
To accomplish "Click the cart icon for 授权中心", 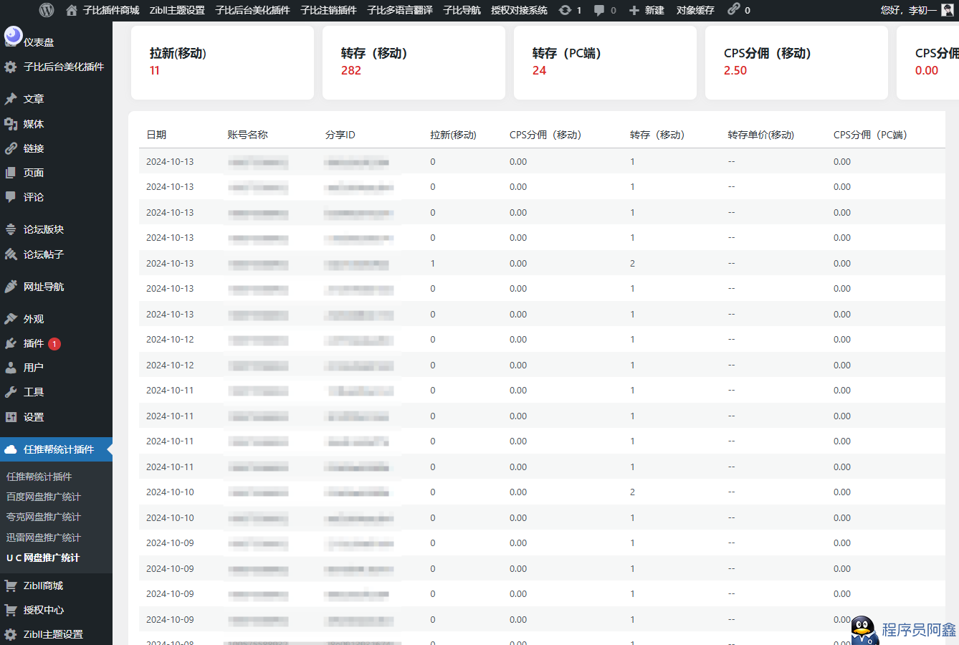I will (x=11, y=610).
